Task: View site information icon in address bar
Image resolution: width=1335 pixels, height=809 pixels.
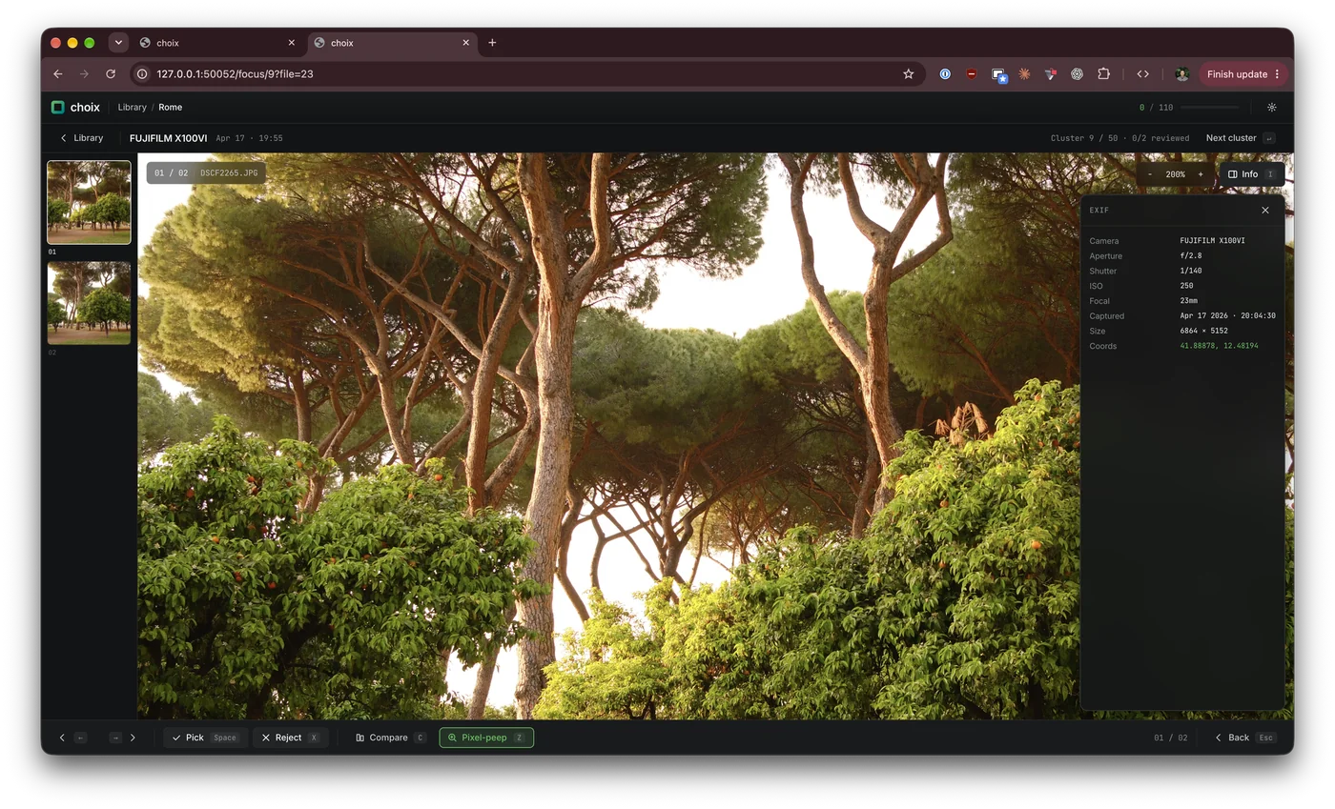Action: 142,74
